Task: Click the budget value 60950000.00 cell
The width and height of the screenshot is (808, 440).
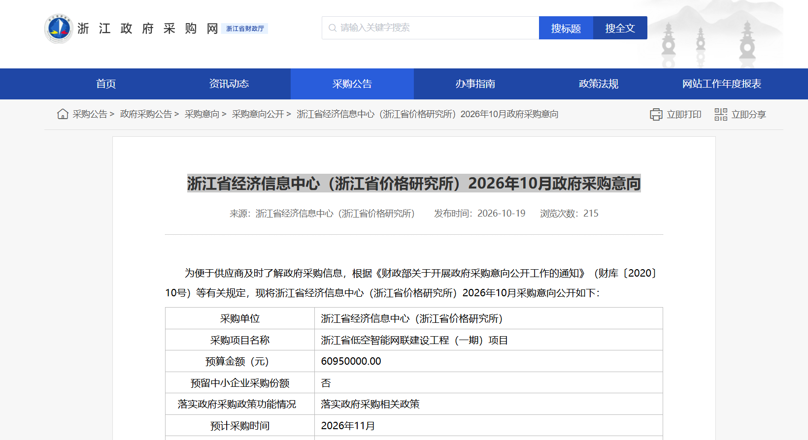Action: click(489, 361)
